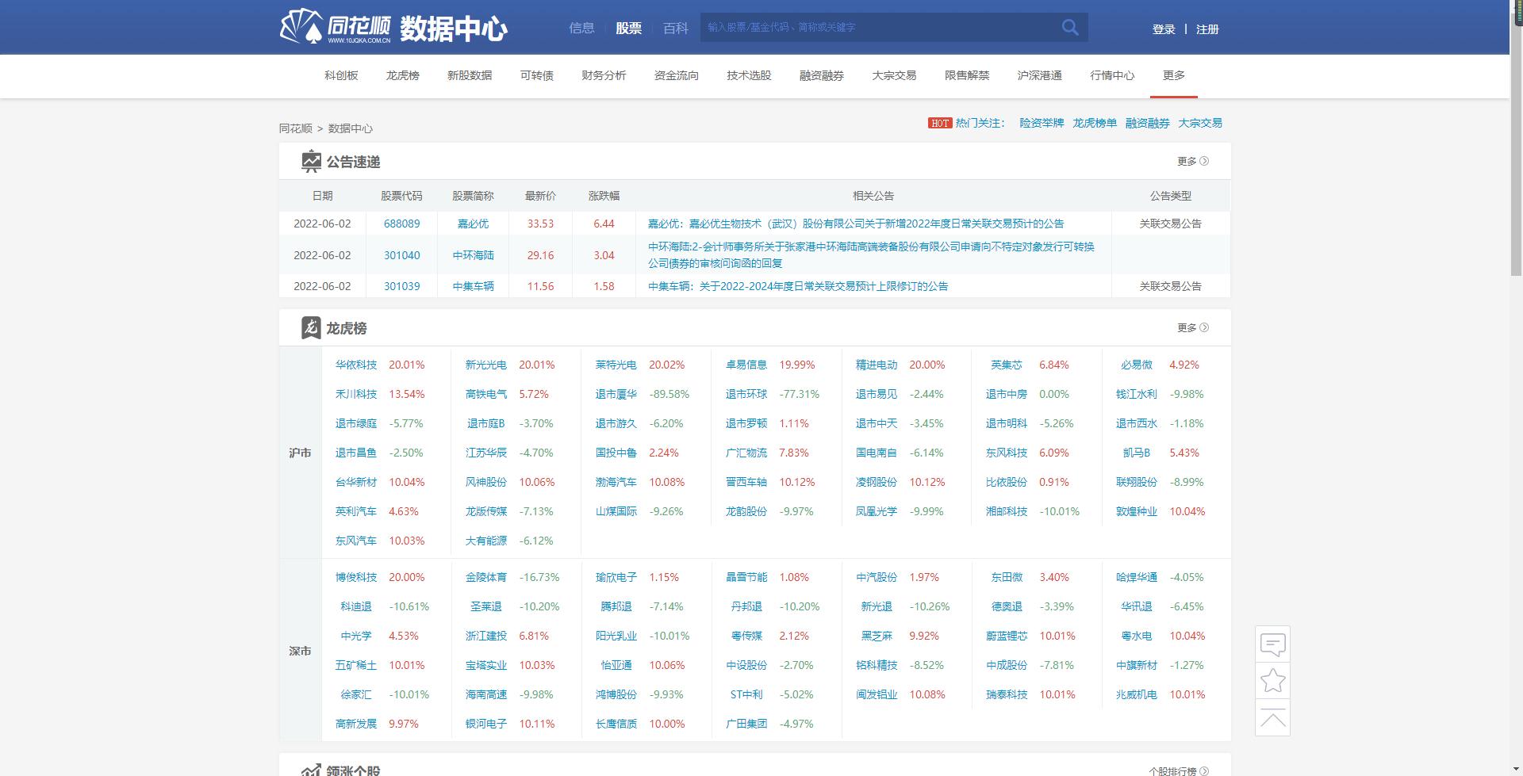Click the 融资融券 hot topic link
1523x776 pixels.
[1147, 123]
